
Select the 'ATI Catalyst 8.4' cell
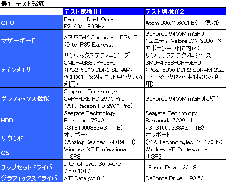pyautogui.click(x=104, y=178)
